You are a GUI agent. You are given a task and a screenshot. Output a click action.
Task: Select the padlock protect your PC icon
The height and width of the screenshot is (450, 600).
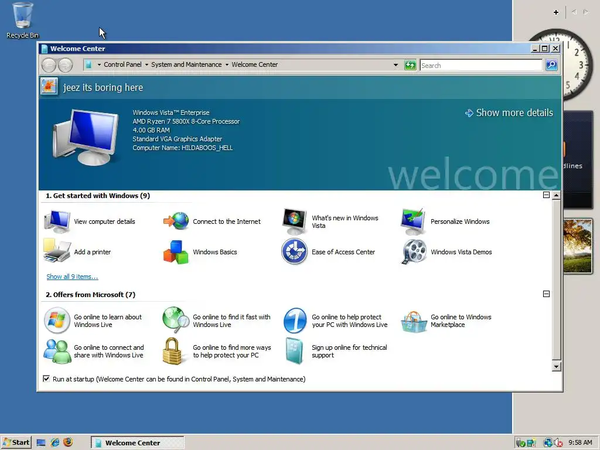tap(172, 351)
